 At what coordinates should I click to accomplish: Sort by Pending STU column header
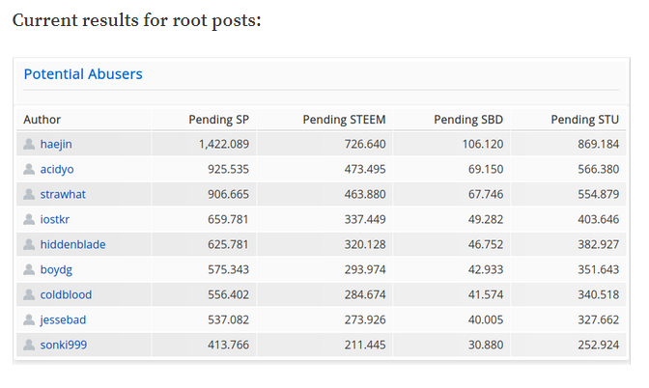click(584, 120)
